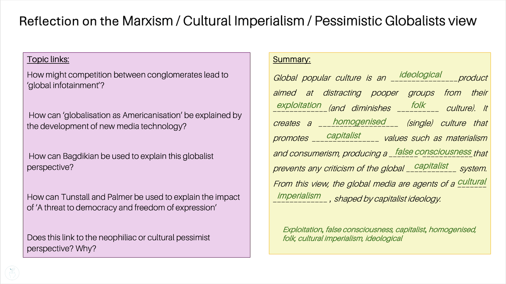Click the 'capitalist' answer before 'system'
Screen dimensions: 506x284
[431, 166]
